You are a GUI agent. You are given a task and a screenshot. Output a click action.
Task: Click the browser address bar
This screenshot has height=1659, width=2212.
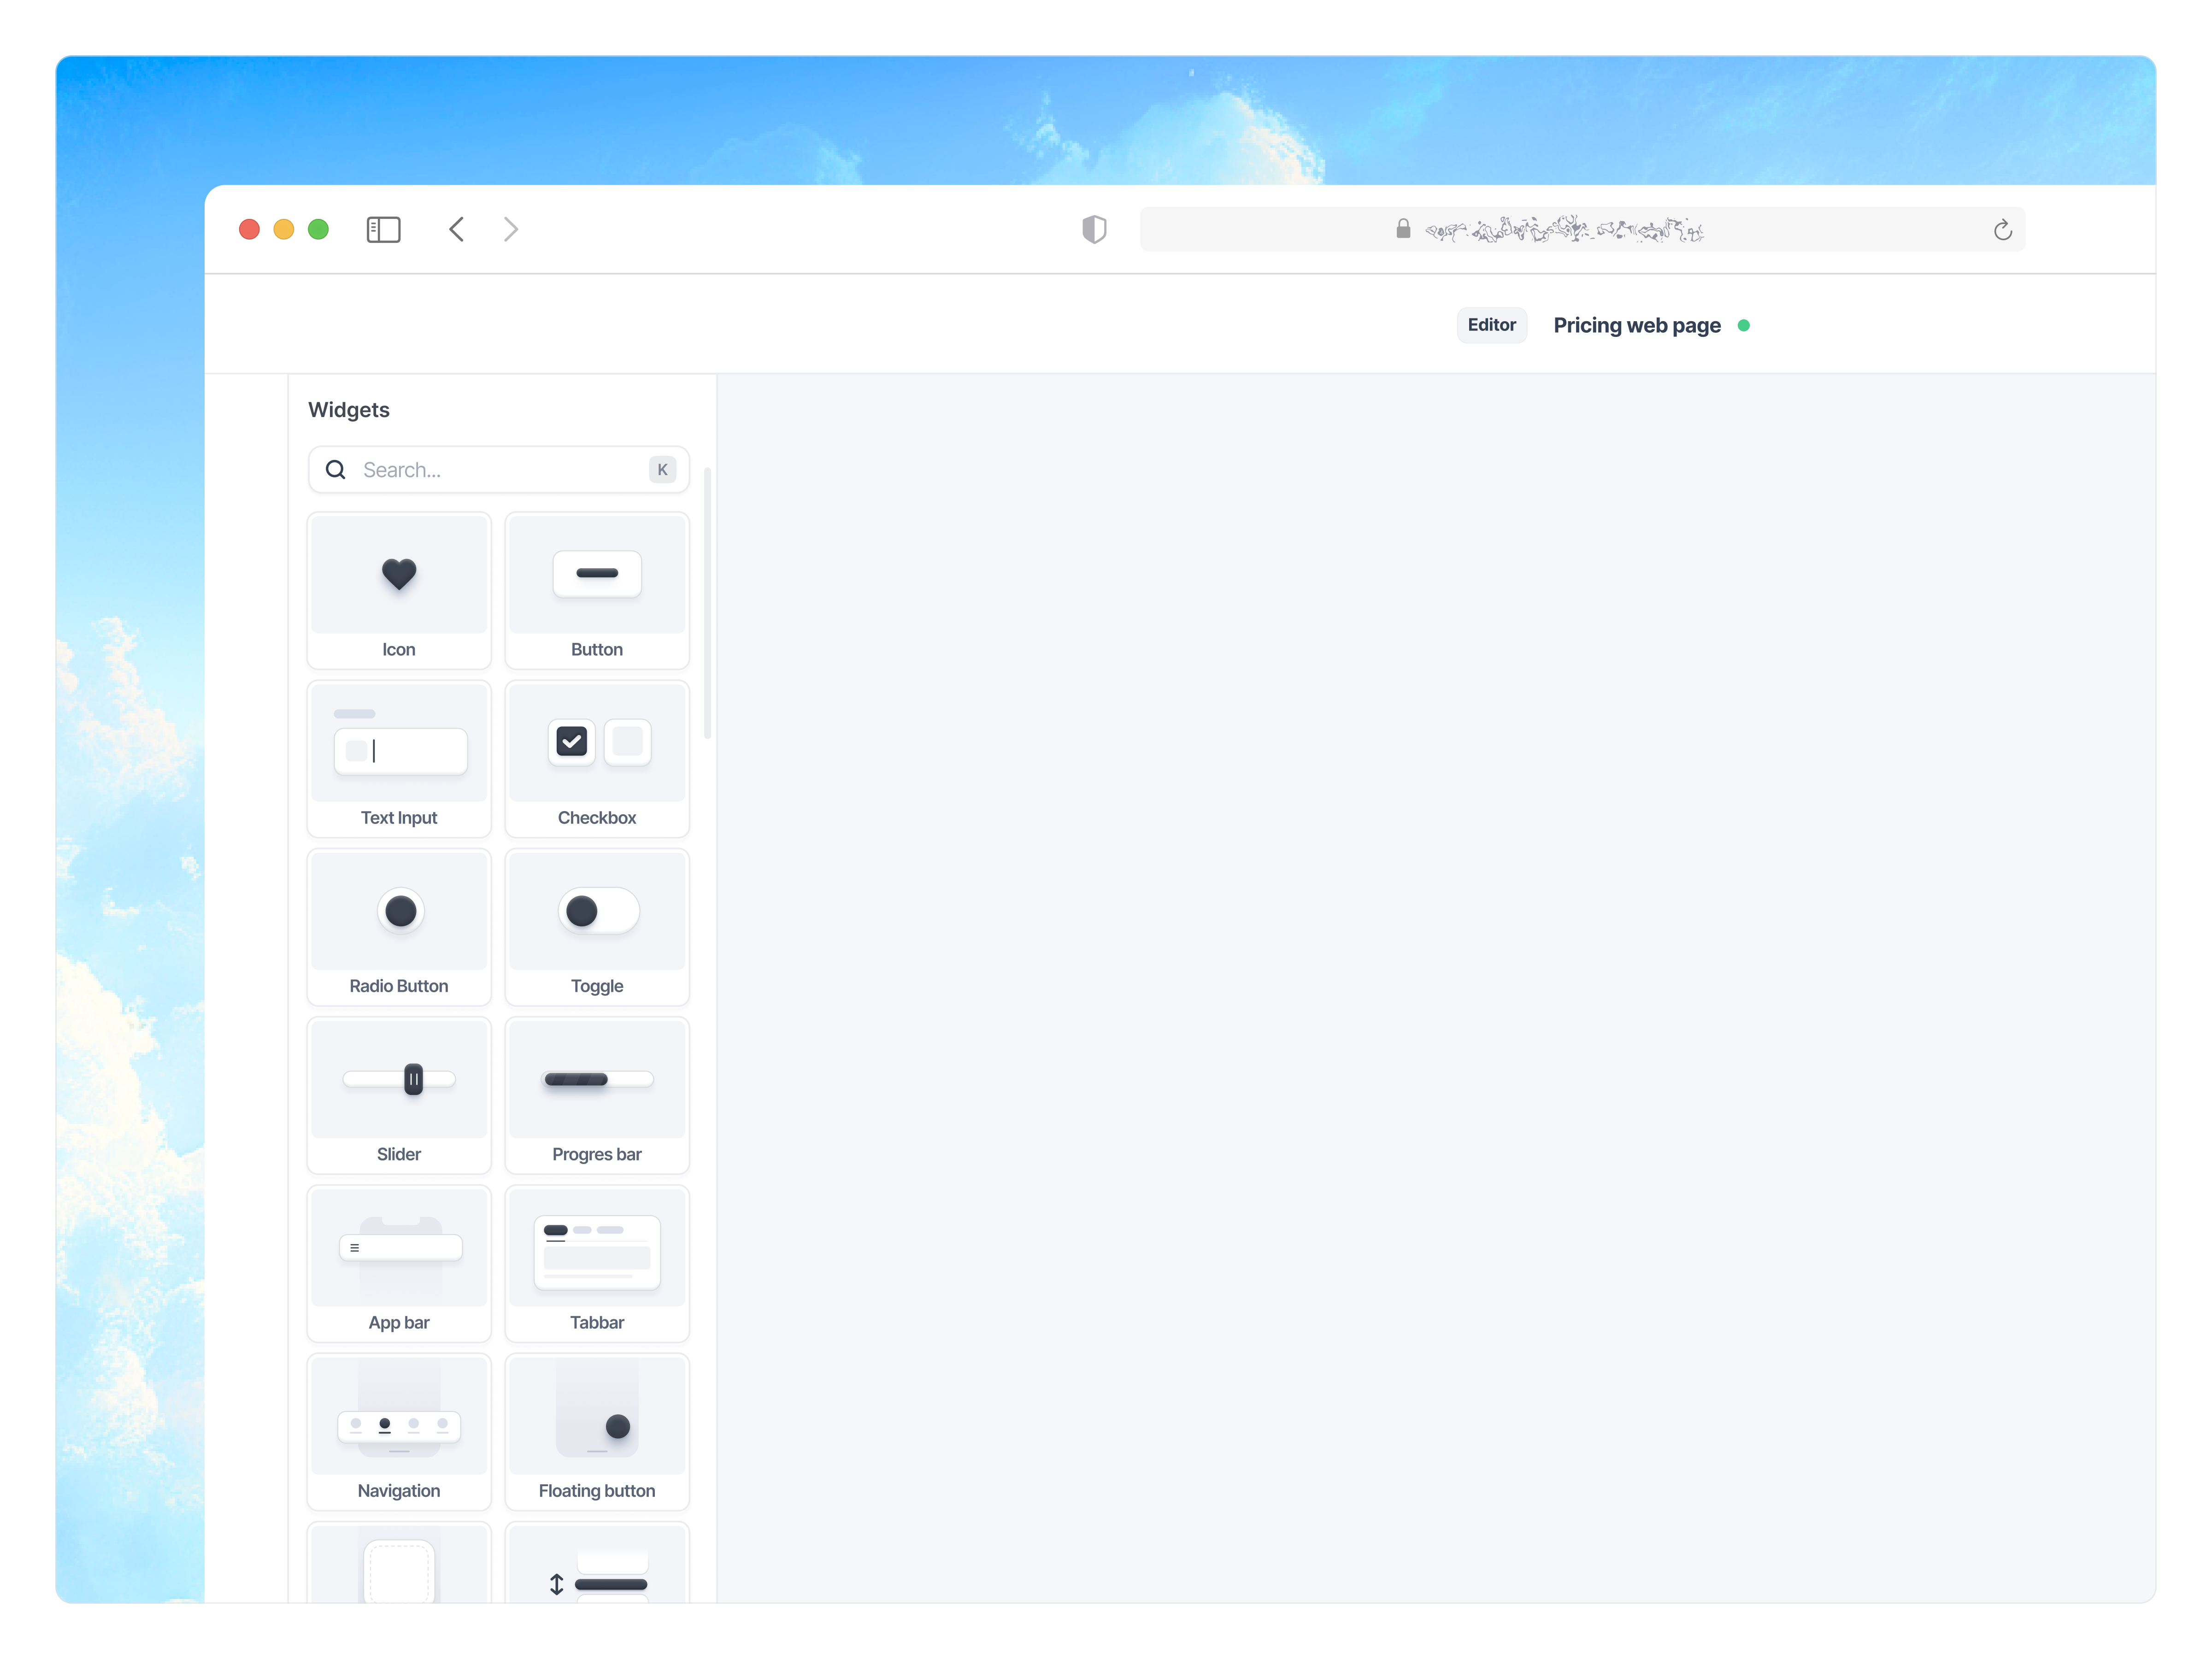point(1582,229)
